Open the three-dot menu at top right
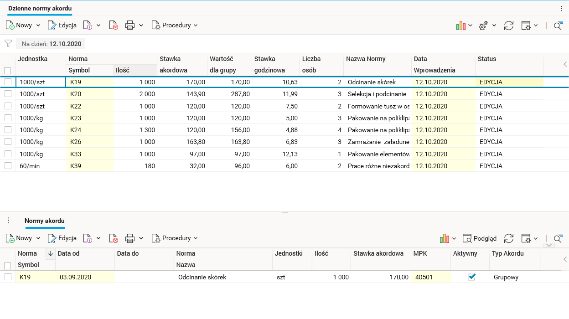 pos(561,8)
